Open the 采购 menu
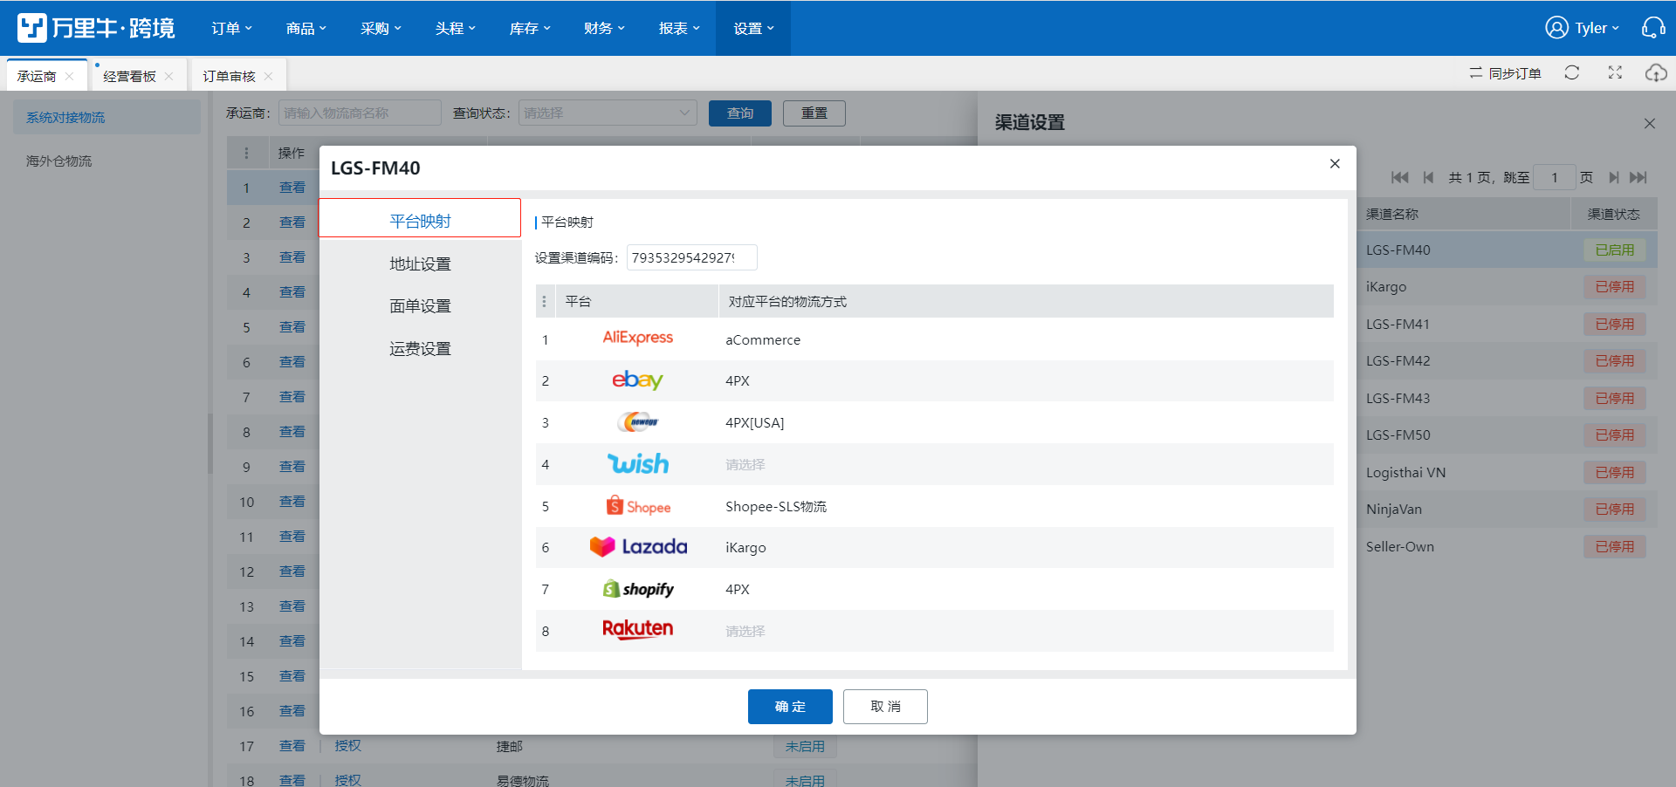This screenshot has width=1676, height=787. 381,28
